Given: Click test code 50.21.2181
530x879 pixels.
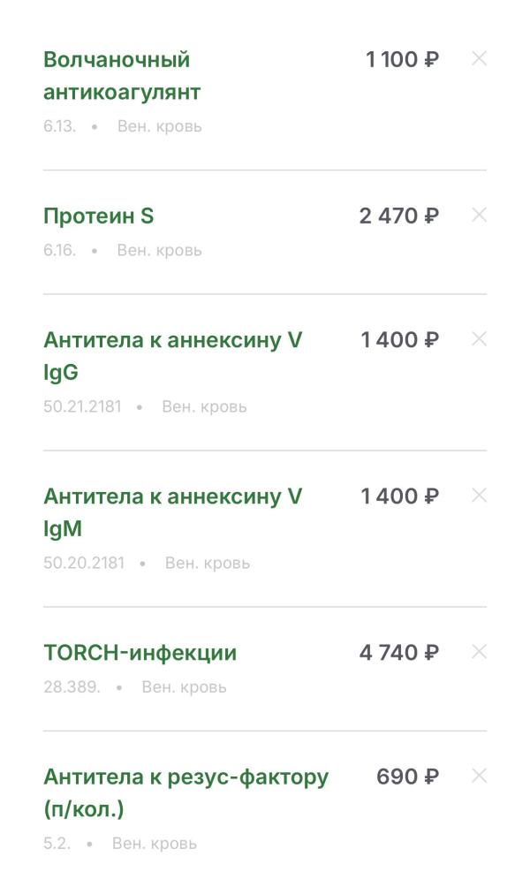Looking at the screenshot, I should (82, 407).
